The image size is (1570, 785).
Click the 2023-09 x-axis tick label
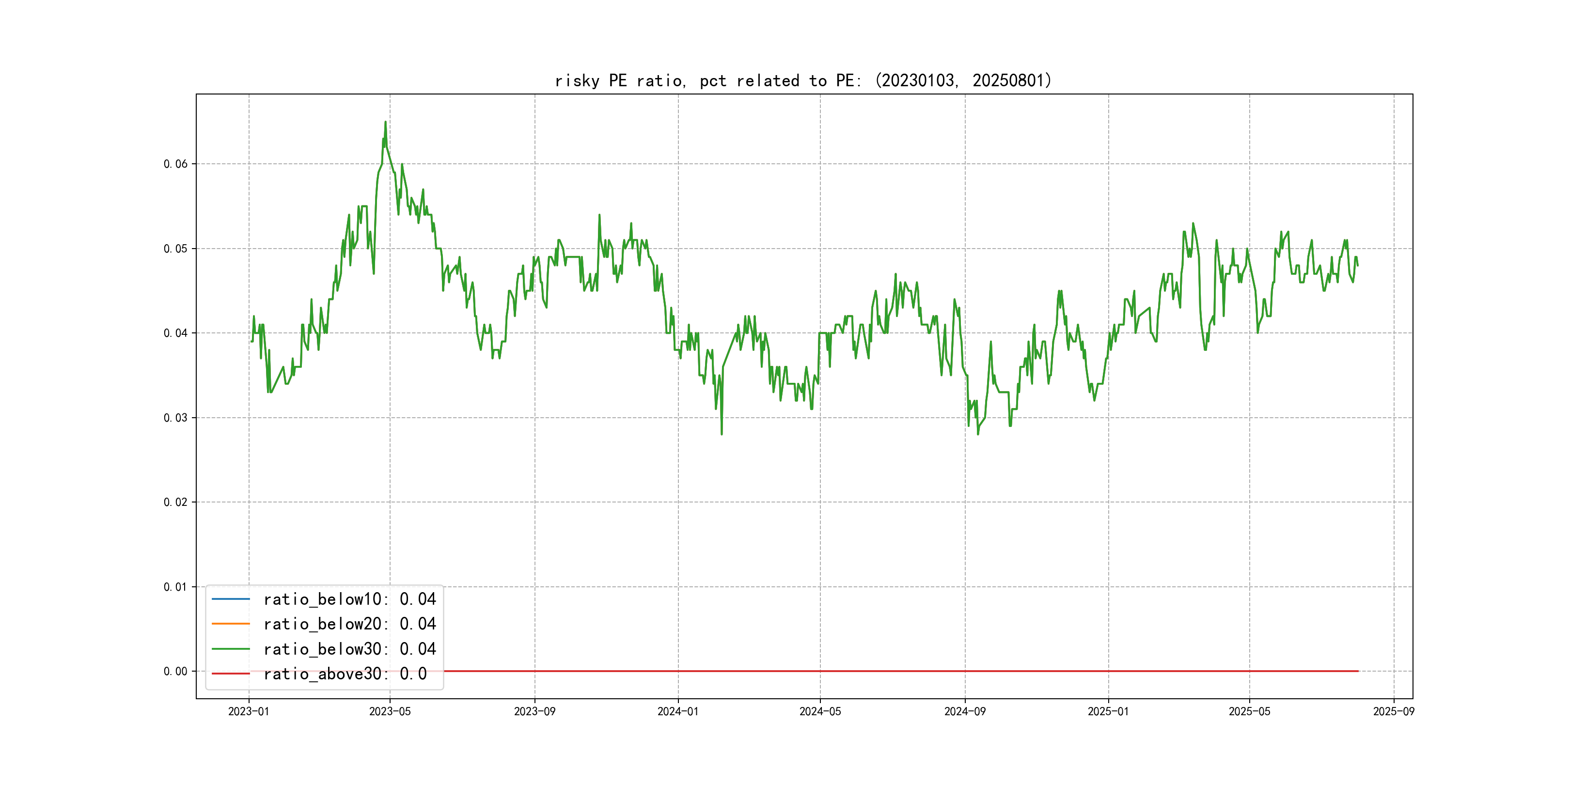coord(534,711)
